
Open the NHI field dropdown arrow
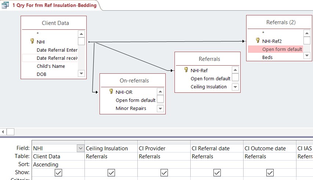point(81,148)
